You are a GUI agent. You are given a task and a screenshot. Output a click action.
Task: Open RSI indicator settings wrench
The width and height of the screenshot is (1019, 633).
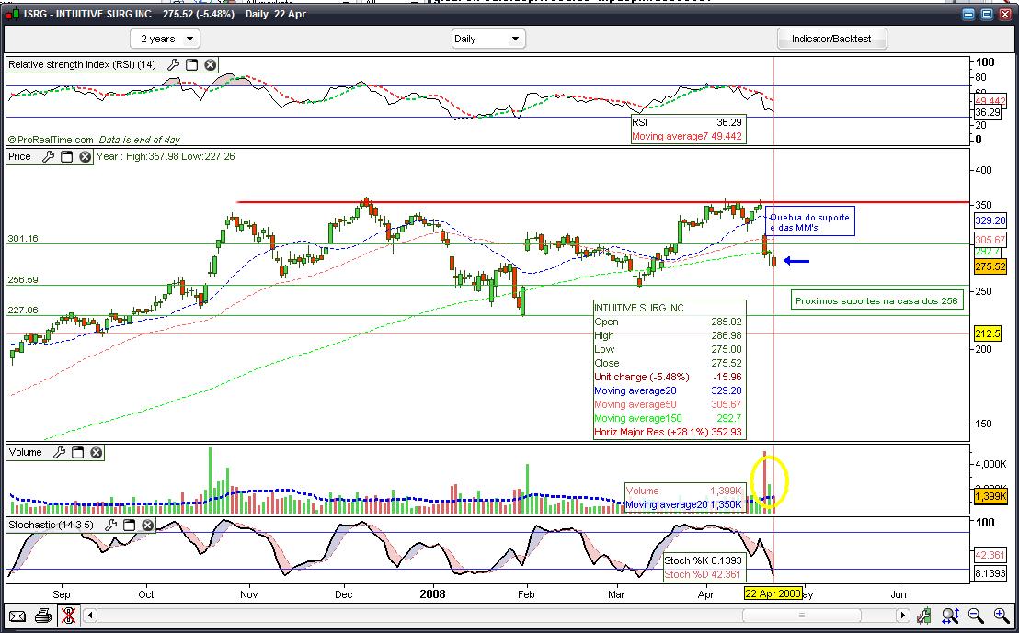174,64
